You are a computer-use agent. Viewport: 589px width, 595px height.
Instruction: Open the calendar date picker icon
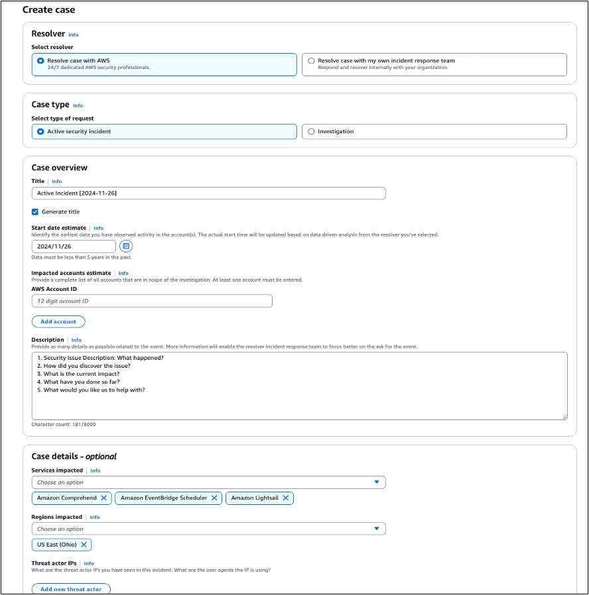125,246
